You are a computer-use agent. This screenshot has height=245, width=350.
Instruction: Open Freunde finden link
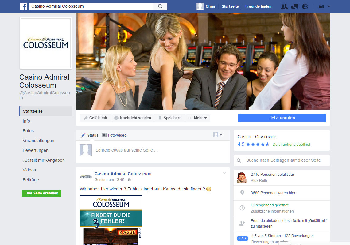[x=258, y=6]
